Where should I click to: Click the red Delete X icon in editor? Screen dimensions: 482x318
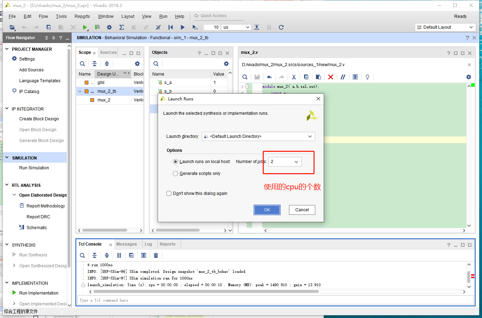pyautogui.click(x=331, y=77)
